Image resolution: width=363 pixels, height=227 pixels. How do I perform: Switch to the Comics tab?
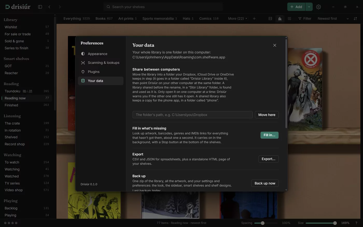point(209,18)
